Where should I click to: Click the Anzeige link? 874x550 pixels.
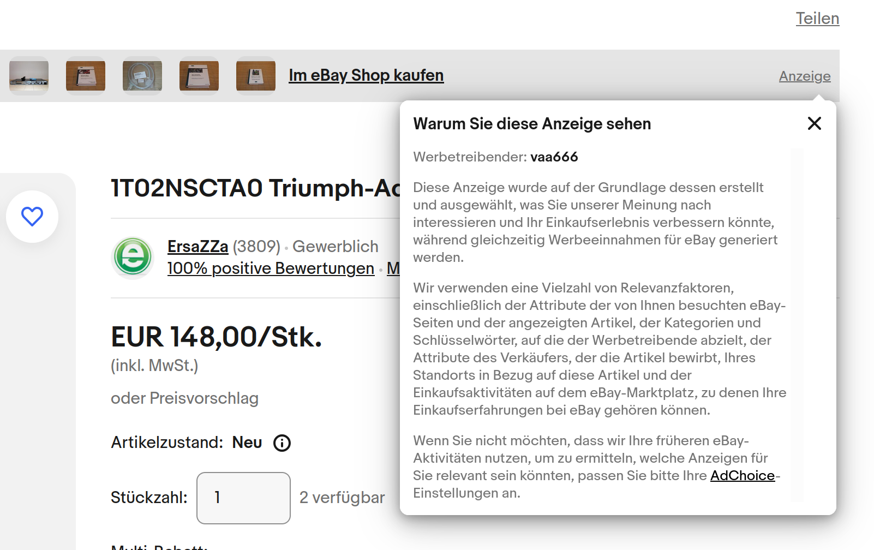pyautogui.click(x=805, y=76)
